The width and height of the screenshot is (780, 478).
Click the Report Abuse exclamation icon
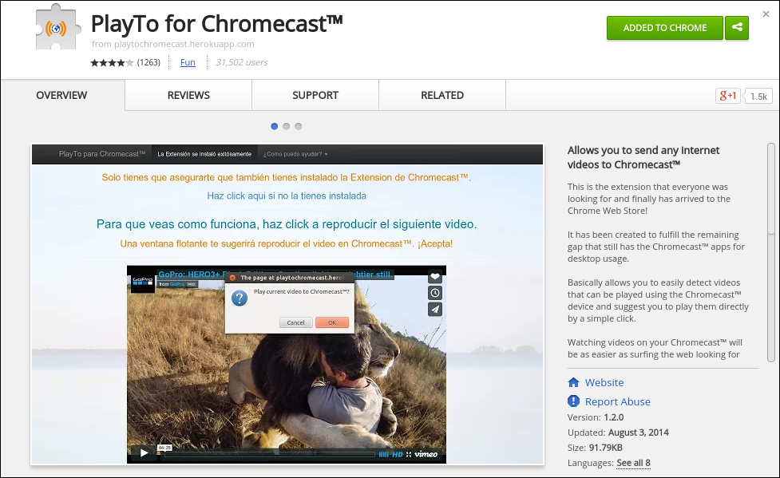pos(573,401)
